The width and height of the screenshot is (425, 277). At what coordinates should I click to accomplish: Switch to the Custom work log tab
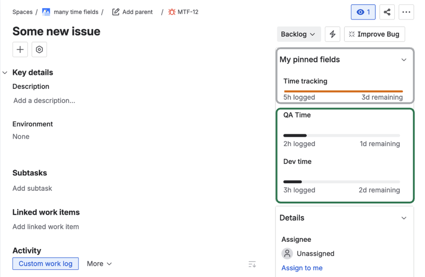click(x=45, y=263)
